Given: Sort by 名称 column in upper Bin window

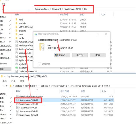Looking at the screenshot, I should point(17,14).
